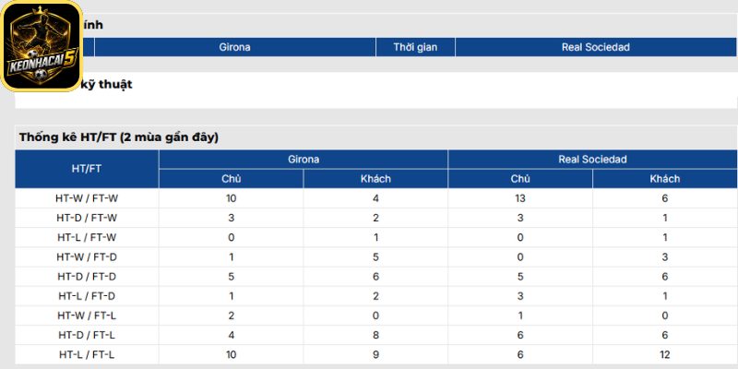Viewport: 738px width, 369px height.
Task: Select the HT-W / FT-W row label
Action: pyautogui.click(x=87, y=198)
